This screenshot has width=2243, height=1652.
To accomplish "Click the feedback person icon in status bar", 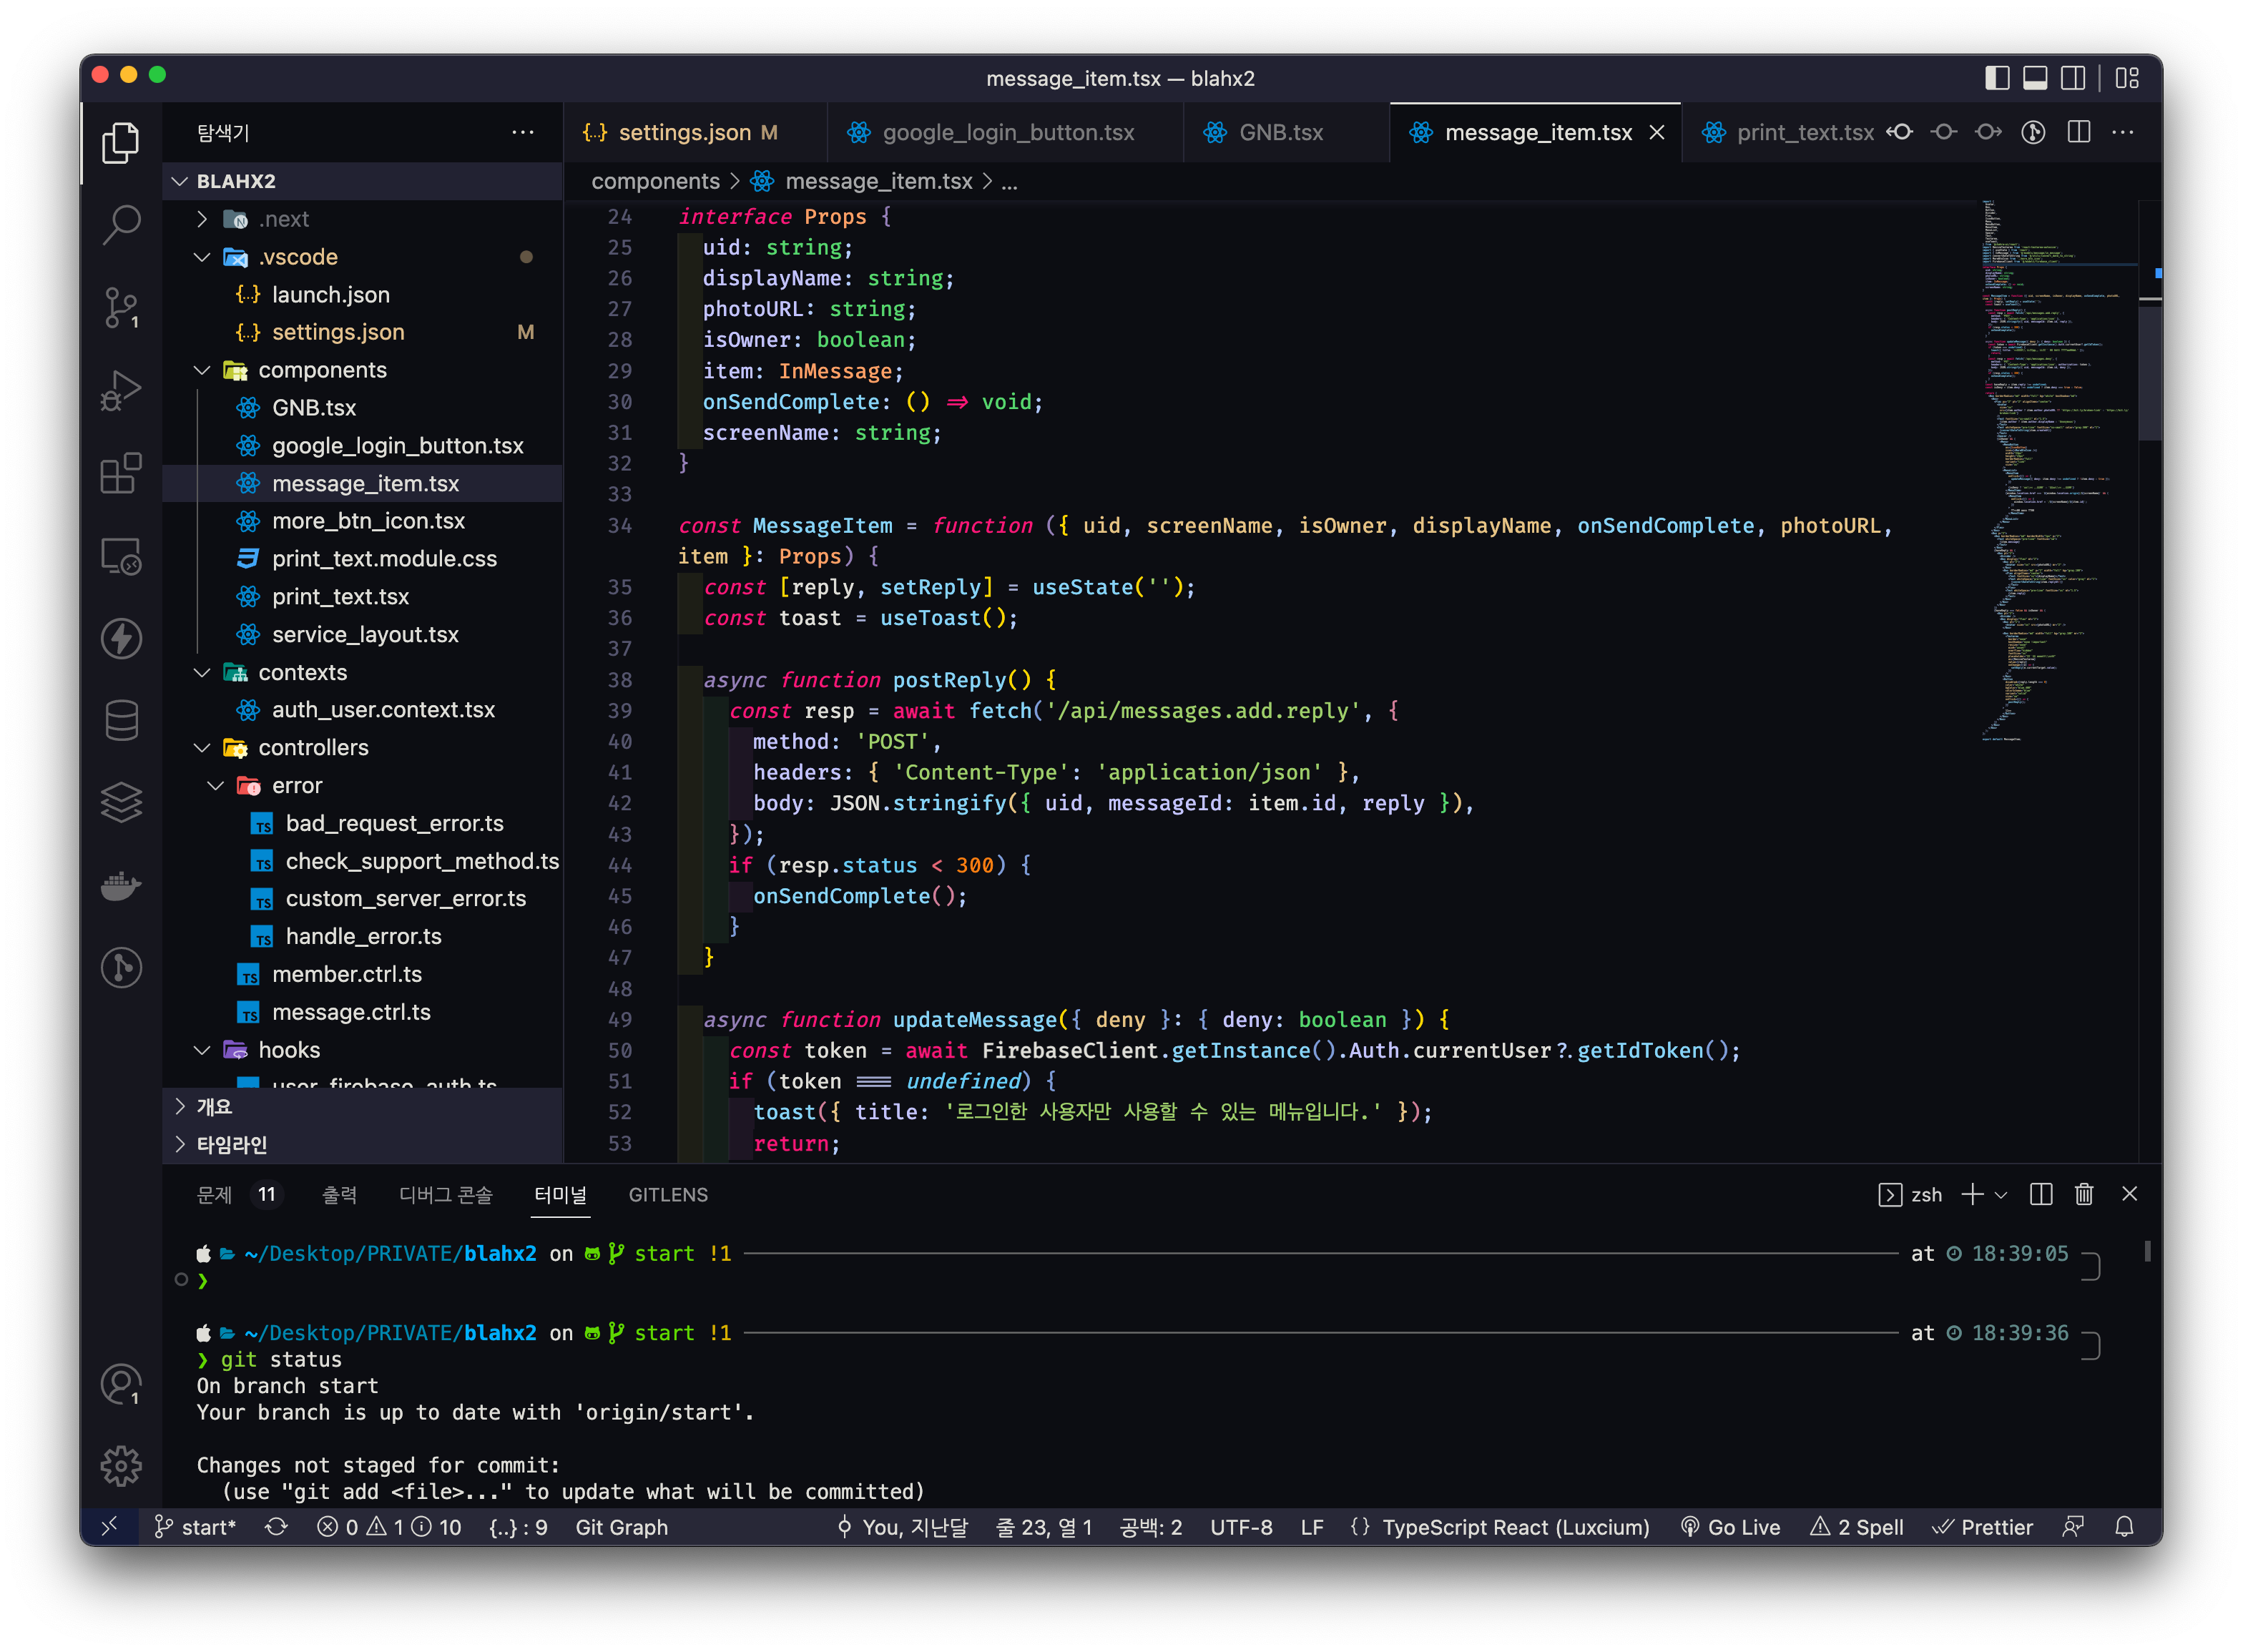I will (x=2073, y=1527).
